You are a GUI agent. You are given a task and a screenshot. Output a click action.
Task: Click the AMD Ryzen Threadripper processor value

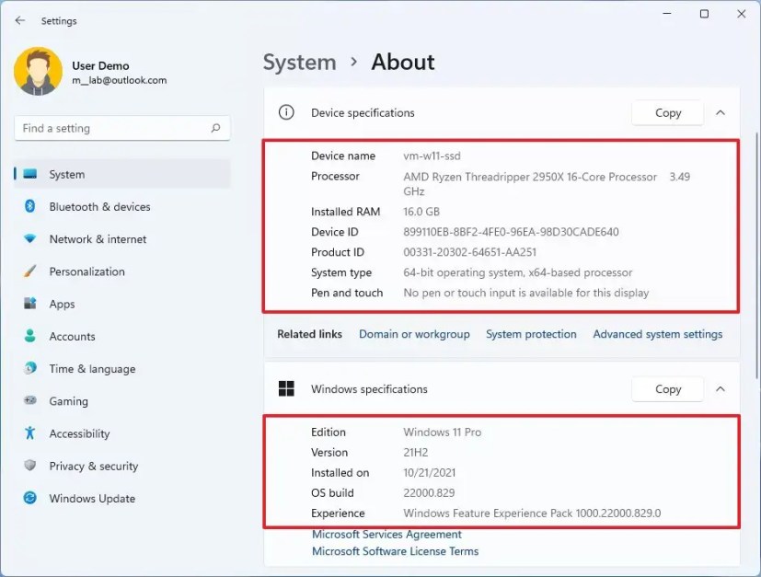pyautogui.click(x=547, y=183)
